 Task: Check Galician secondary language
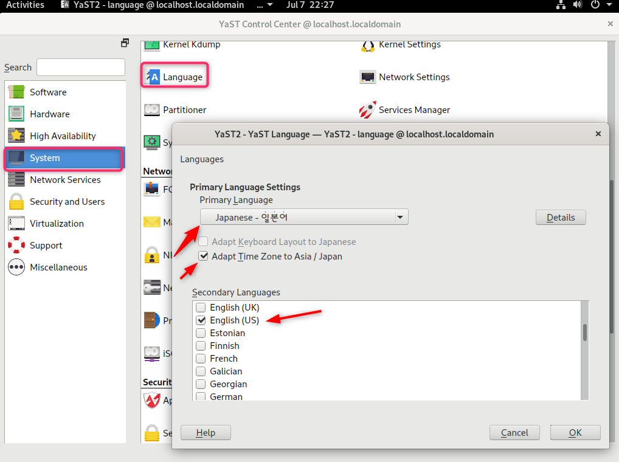(x=201, y=371)
